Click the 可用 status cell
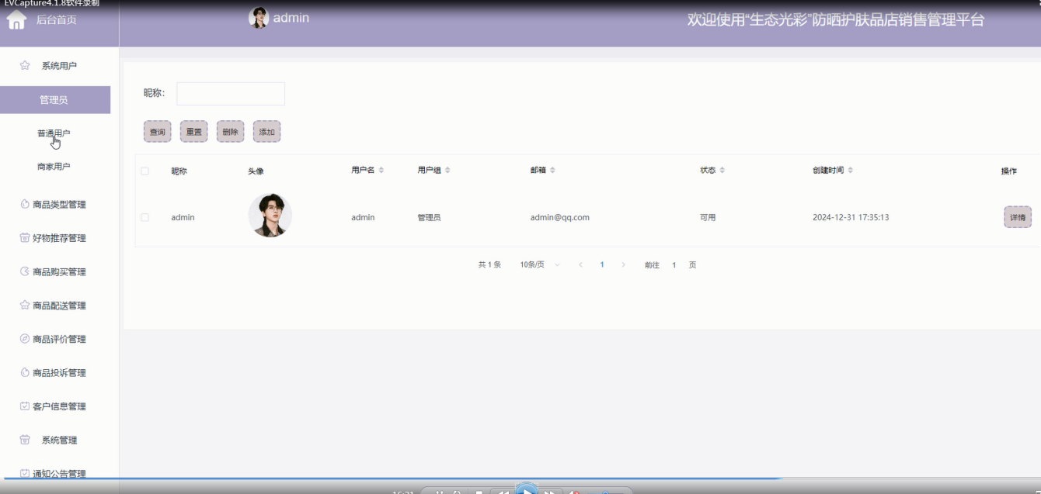The image size is (1041, 494). tap(708, 218)
